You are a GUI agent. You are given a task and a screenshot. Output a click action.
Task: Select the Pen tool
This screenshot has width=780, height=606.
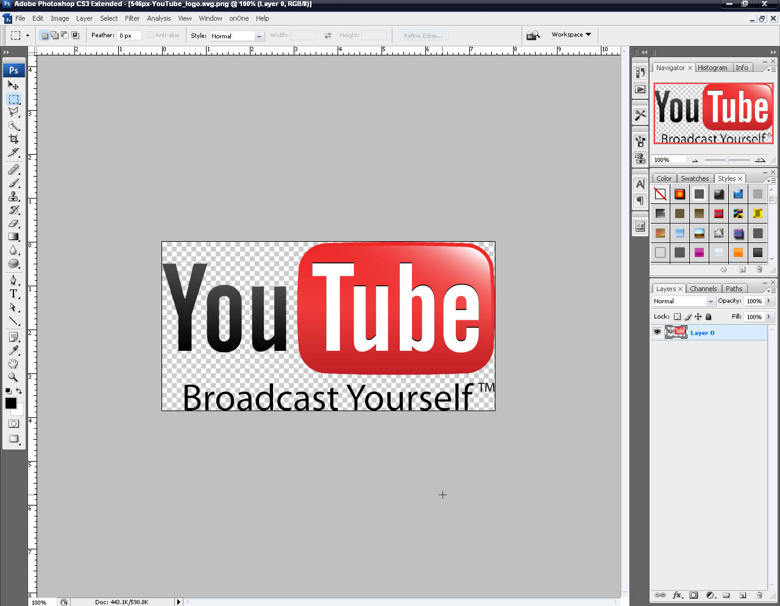pyautogui.click(x=13, y=280)
